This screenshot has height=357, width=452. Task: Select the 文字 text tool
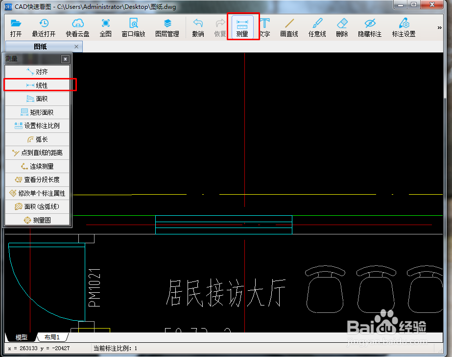[264, 27]
